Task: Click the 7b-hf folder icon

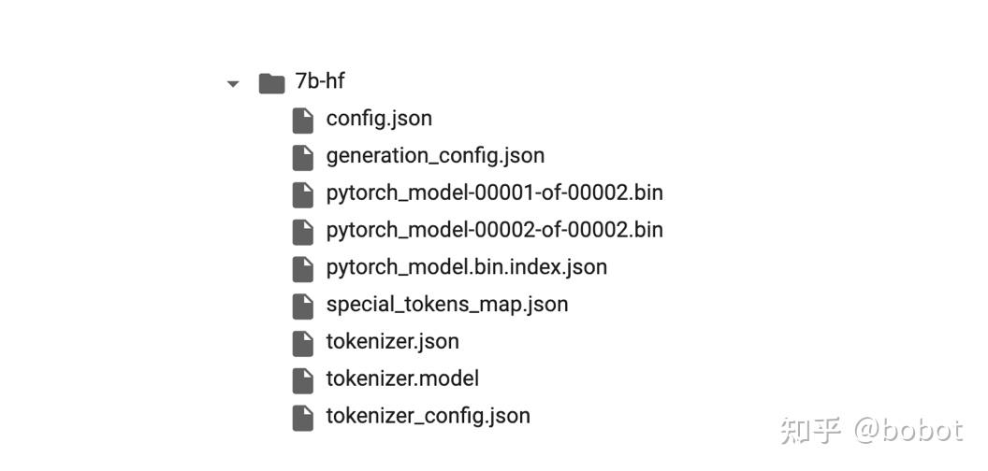Action: [x=271, y=83]
